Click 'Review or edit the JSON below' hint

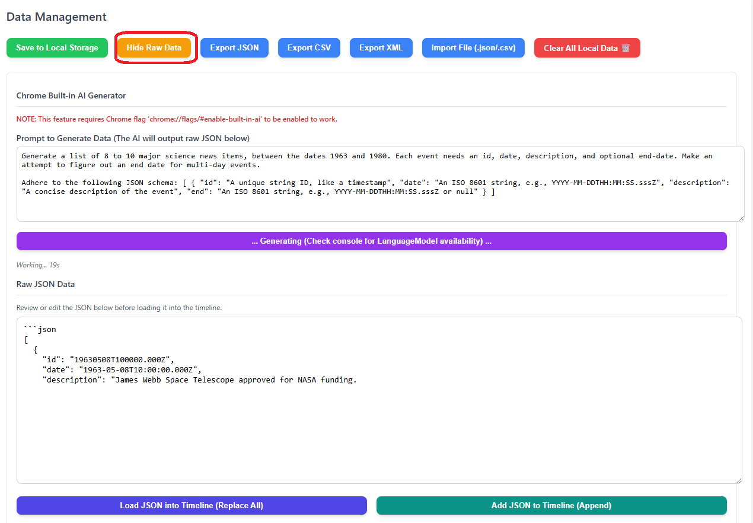coord(119,308)
